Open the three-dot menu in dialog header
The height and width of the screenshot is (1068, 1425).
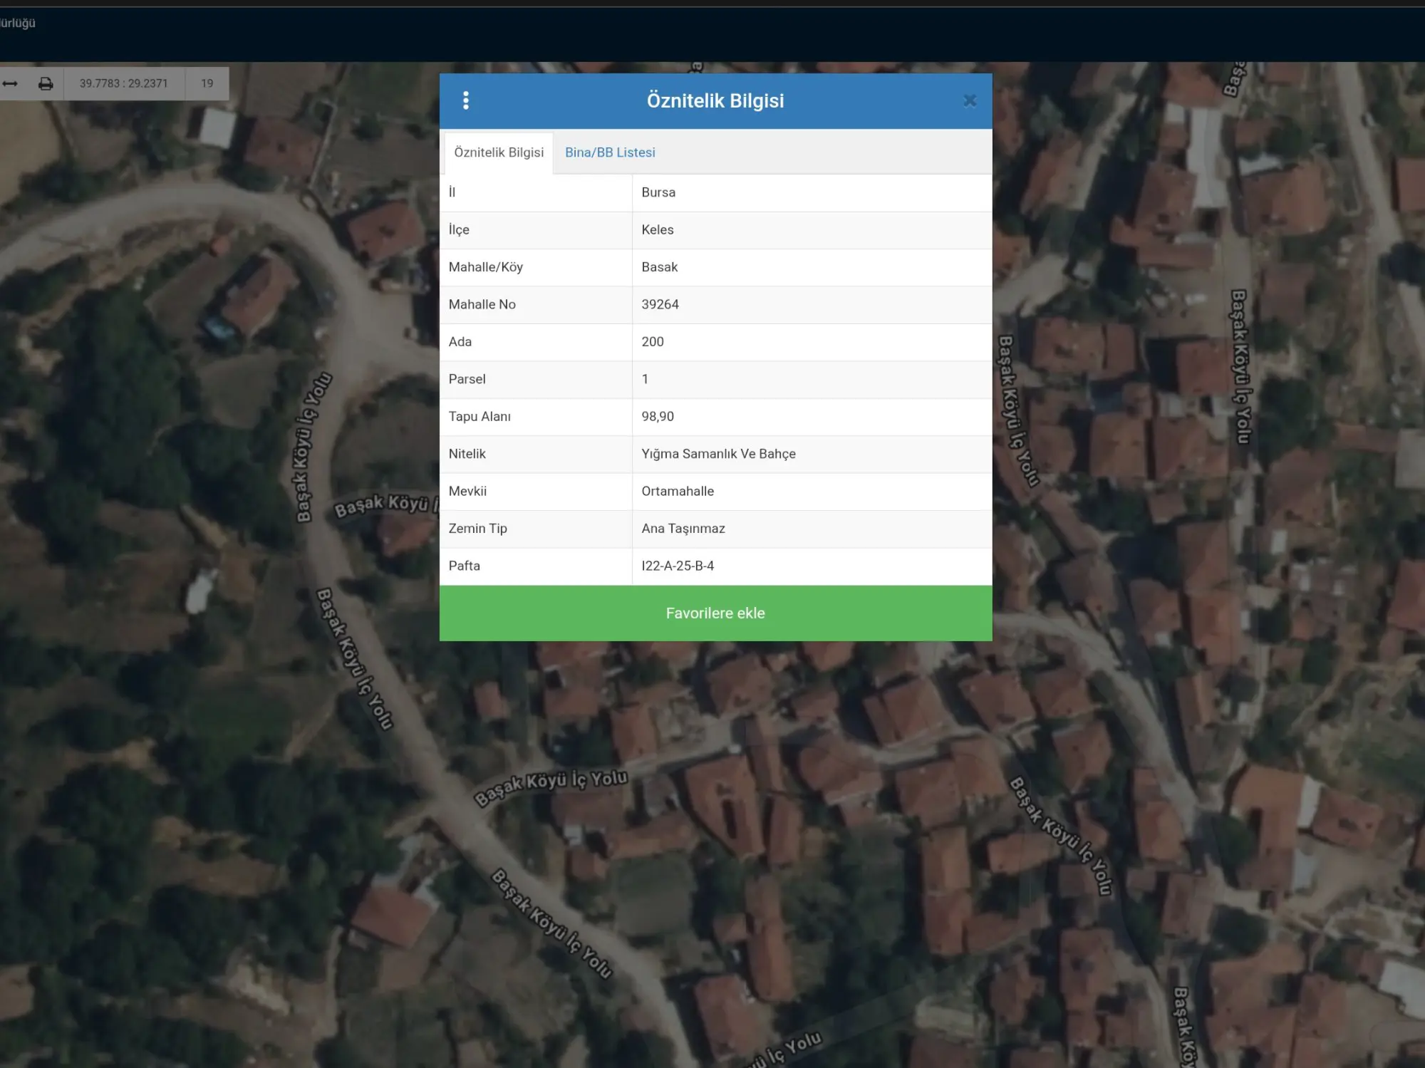[x=466, y=100]
